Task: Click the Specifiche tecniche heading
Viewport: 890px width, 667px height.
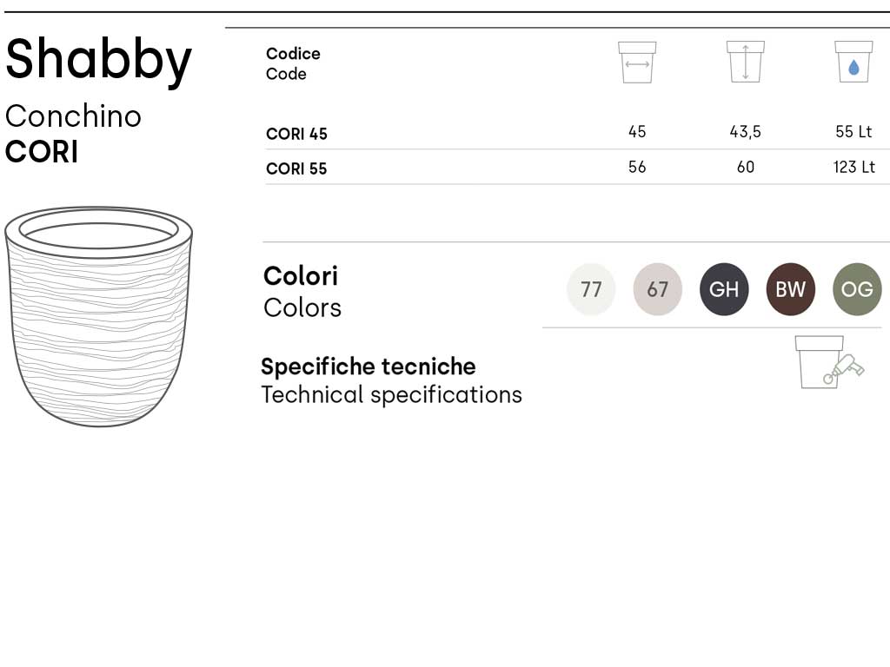Action: 369,366
